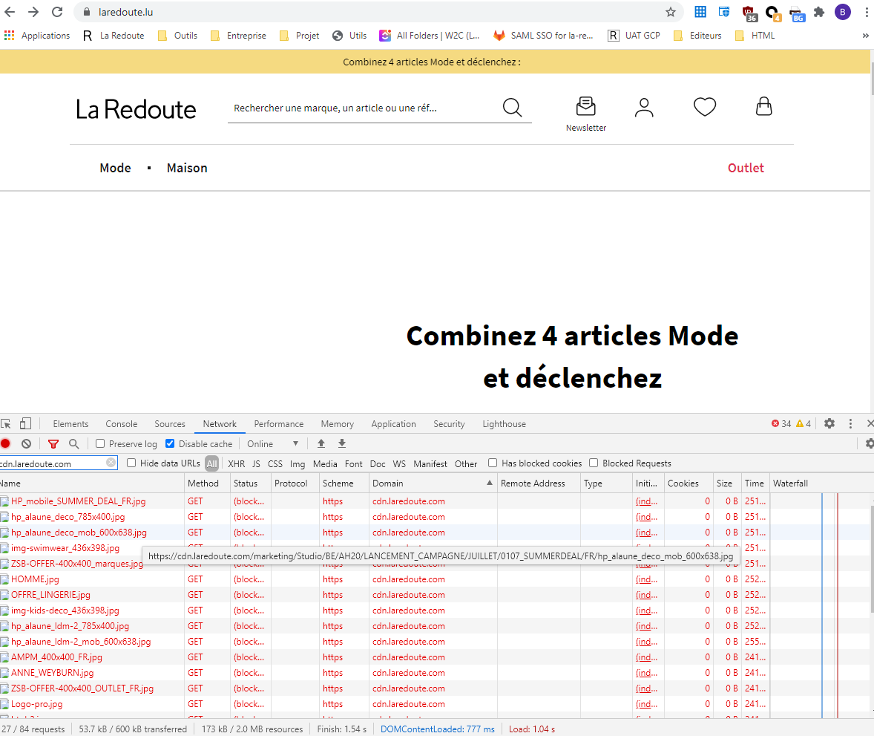The image size is (874, 736).
Task: Open the Applications grid shortcut
Action: [x=37, y=35]
